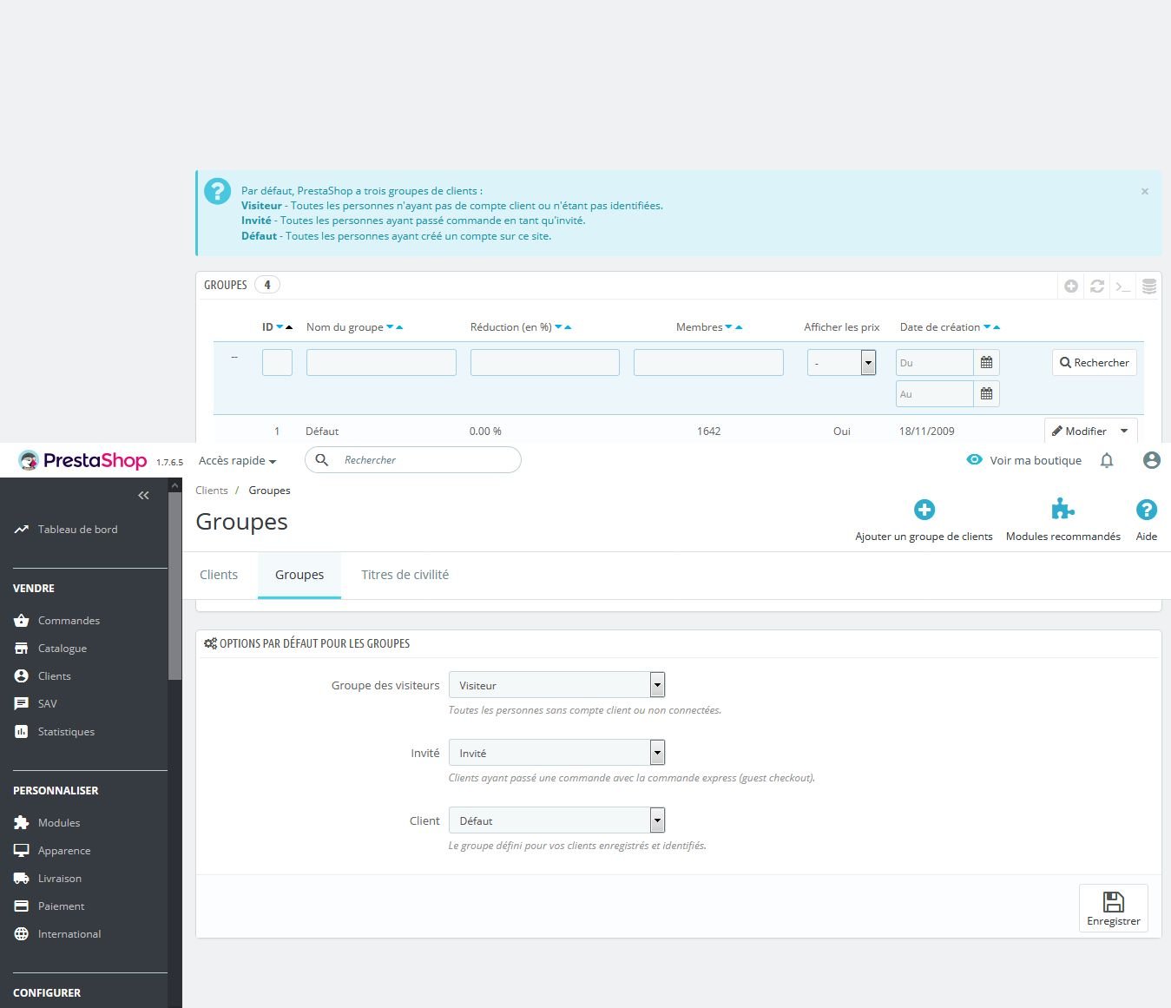Click group name Défaut in the table

(x=322, y=432)
